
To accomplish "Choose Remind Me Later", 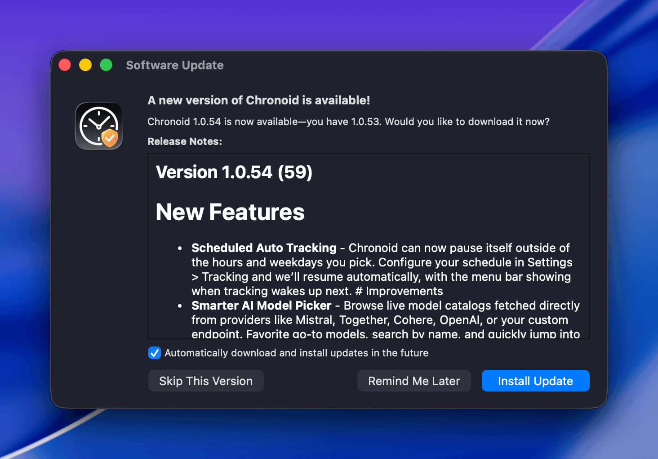I will 413,381.
